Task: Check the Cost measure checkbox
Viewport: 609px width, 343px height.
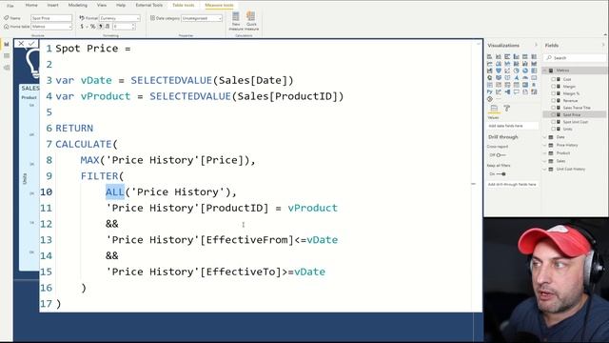Action: pyautogui.click(x=554, y=79)
